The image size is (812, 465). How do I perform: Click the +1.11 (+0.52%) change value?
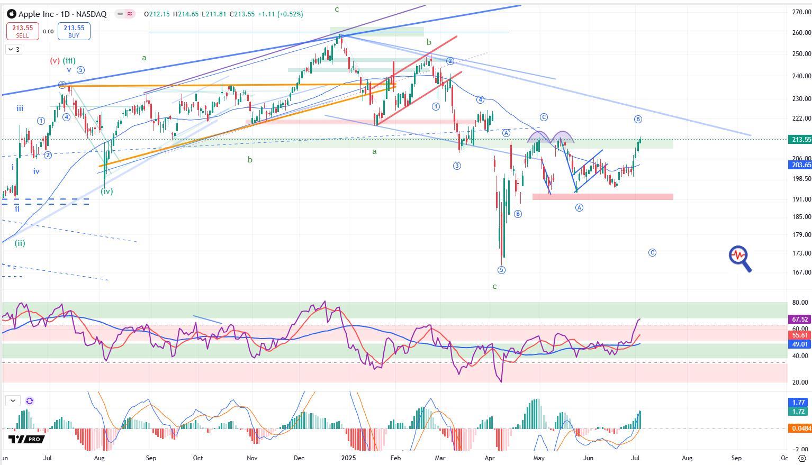click(280, 14)
